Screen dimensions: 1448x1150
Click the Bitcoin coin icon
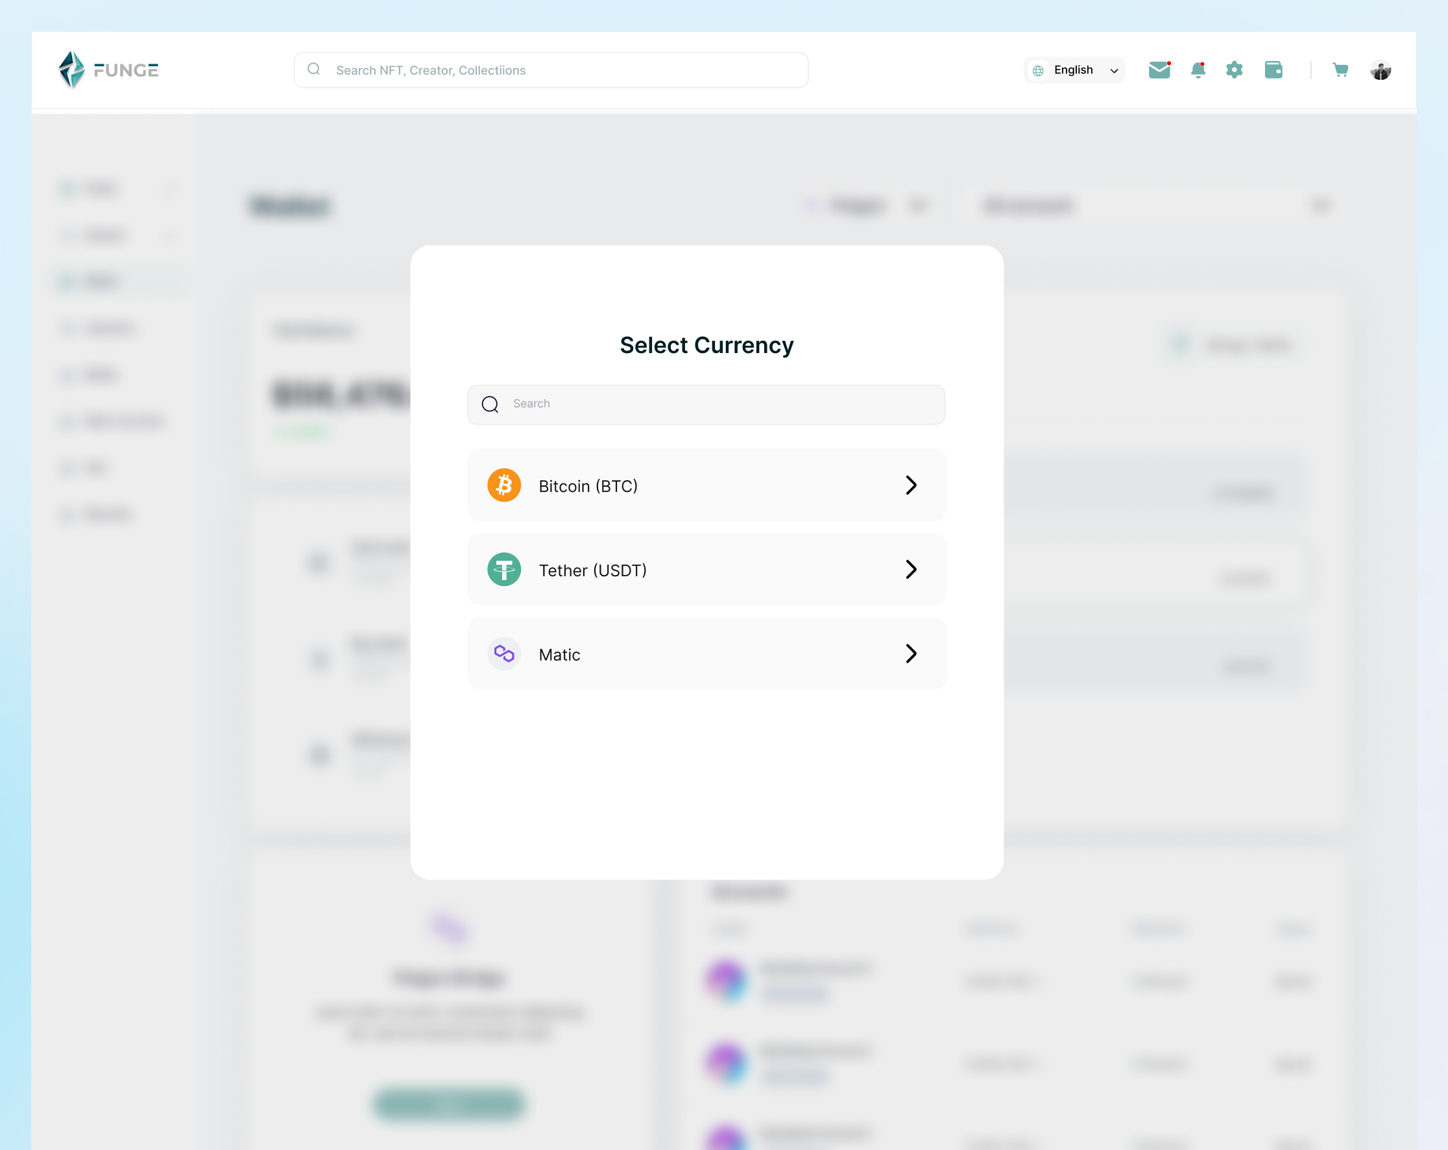[503, 485]
